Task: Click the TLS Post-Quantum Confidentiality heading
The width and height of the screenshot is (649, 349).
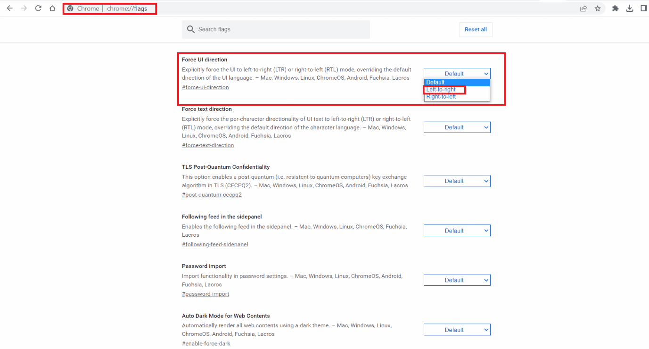Action: pos(226,167)
